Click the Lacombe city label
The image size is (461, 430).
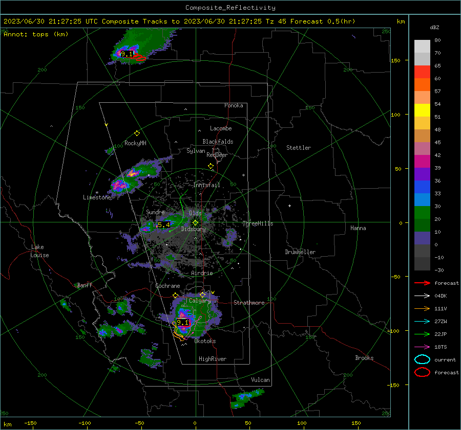tap(221, 128)
